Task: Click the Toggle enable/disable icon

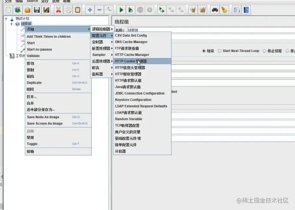Action: pyautogui.click(x=109, y=10)
